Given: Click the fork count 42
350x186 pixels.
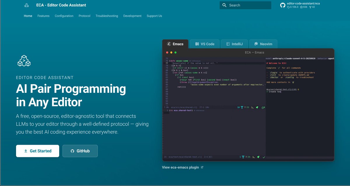Looking at the screenshot, I should point(312,7).
